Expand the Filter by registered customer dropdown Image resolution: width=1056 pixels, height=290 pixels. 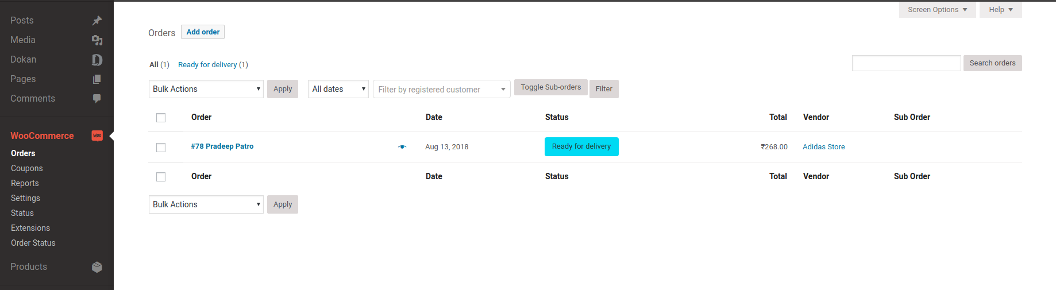tap(441, 90)
